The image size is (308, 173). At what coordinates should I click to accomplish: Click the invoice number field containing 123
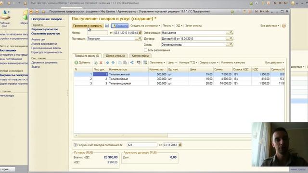point(142,145)
